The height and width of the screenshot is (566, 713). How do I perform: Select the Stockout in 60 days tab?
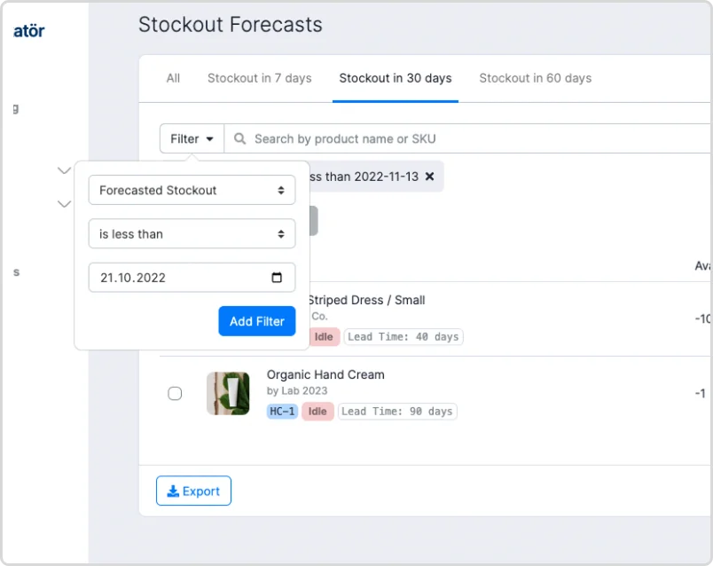[x=535, y=78]
